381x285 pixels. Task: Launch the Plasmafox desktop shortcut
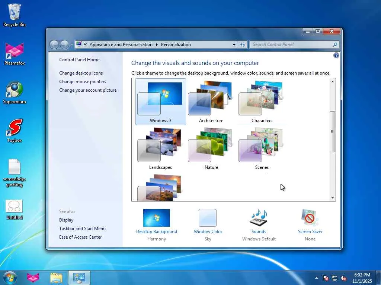[x=15, y=54]
